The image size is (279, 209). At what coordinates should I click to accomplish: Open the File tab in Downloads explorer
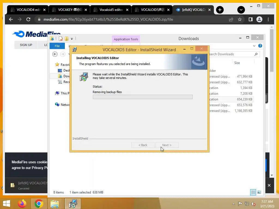57,46
